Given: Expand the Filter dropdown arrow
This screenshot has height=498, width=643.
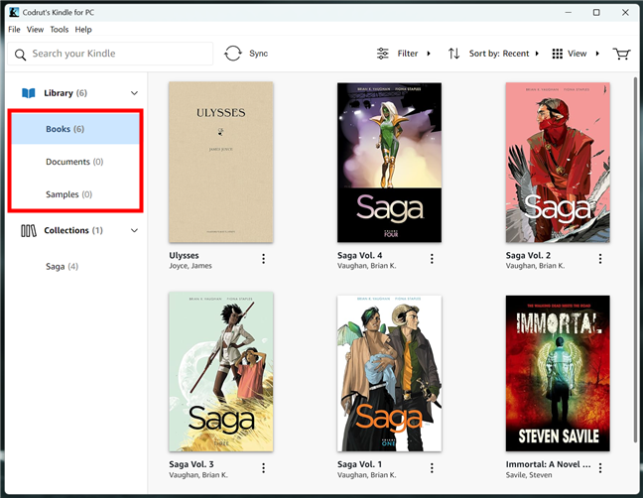Looking at the screenshot, I should click(429, 54).
